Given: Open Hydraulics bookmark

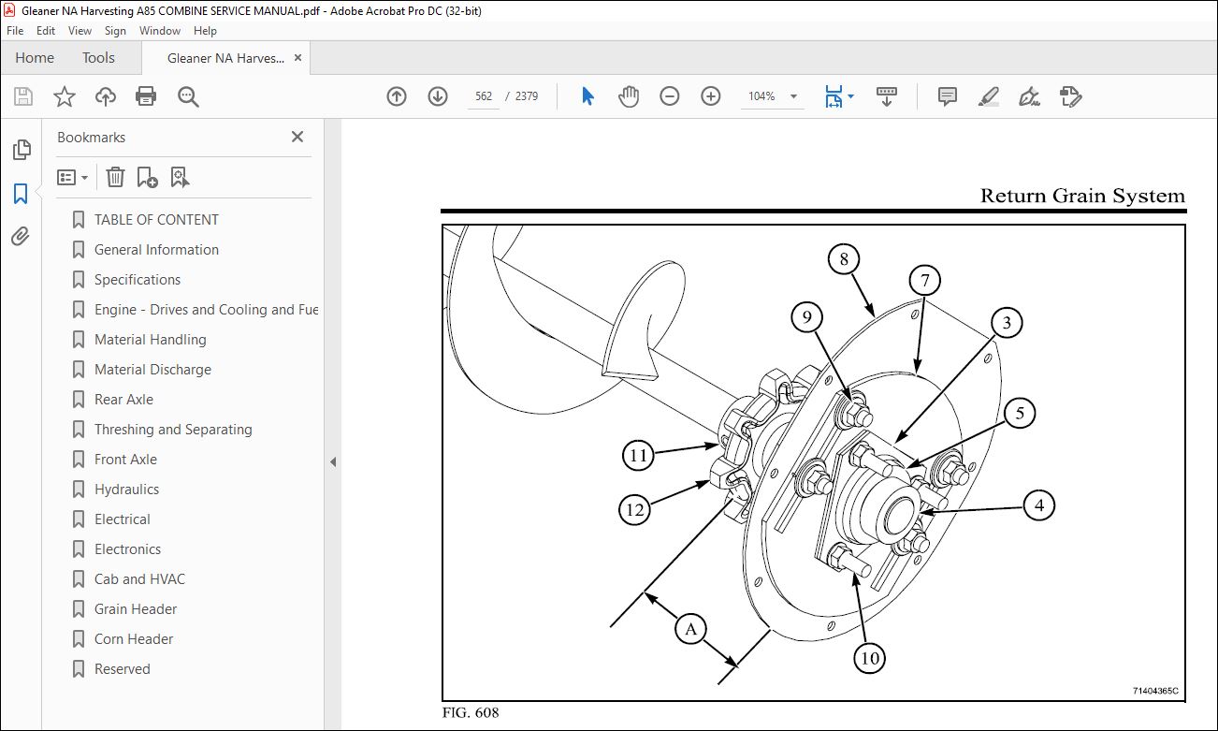Looking at the screenshot, I should 126,490.
